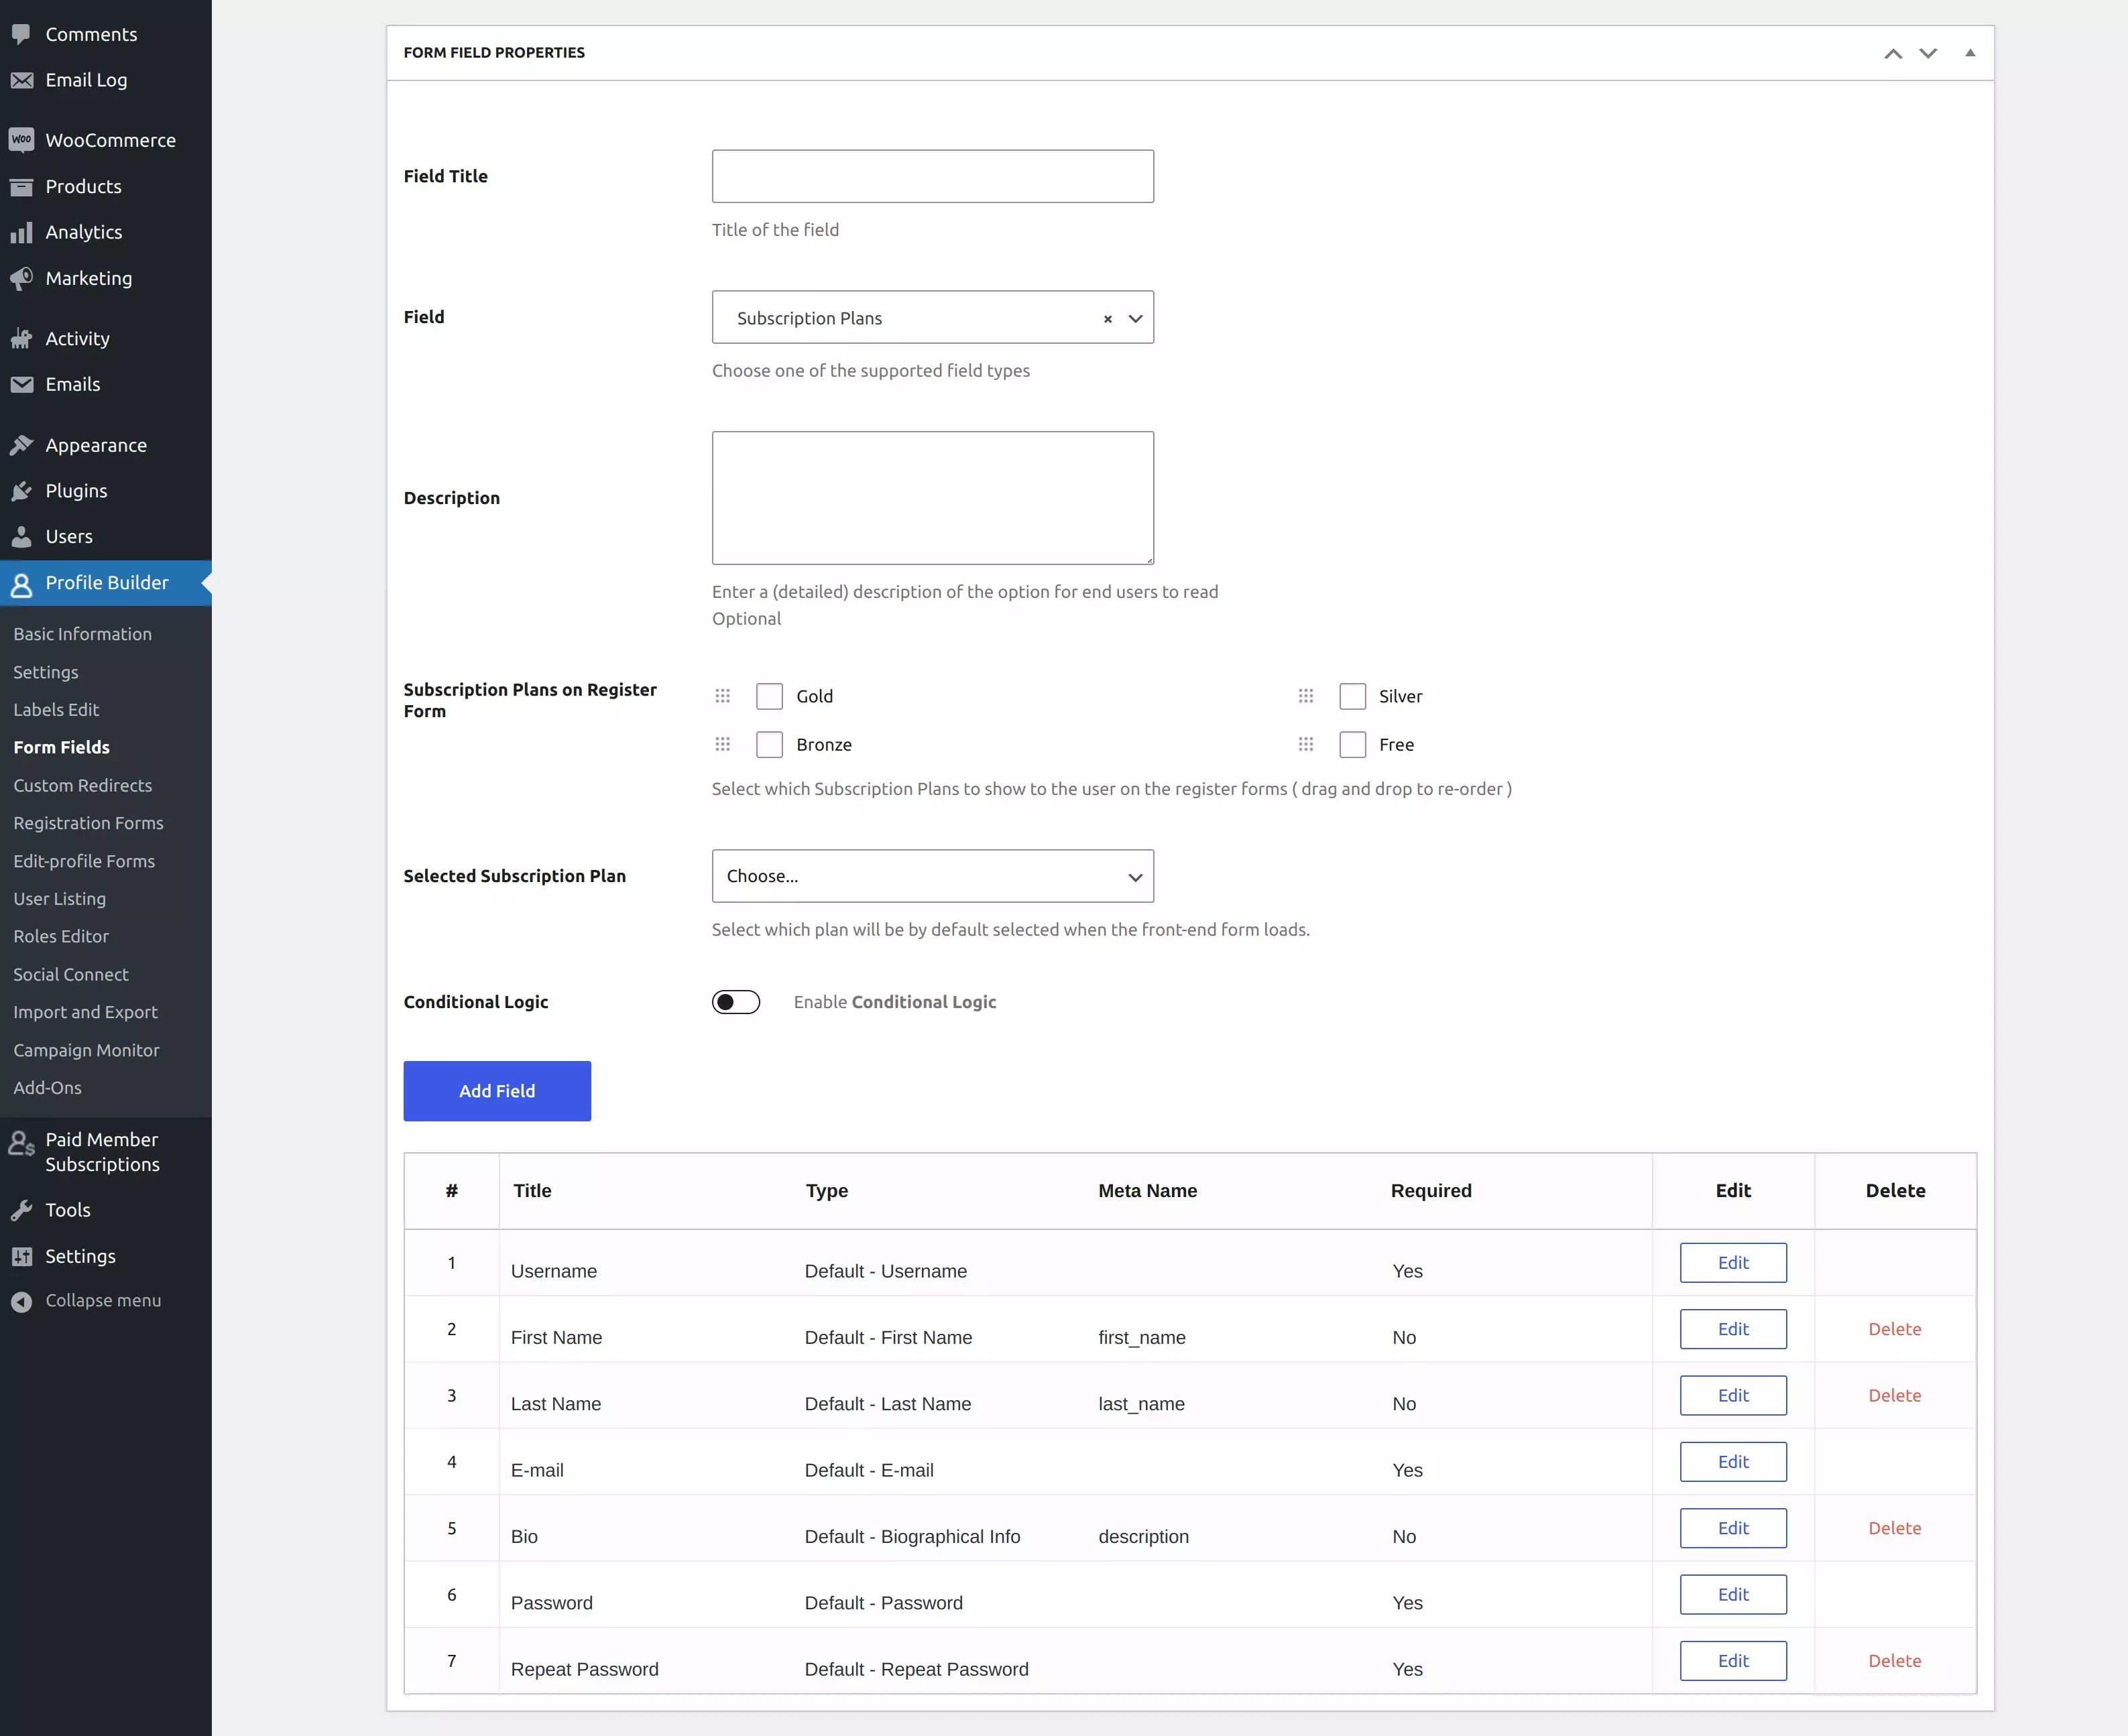The width and height of the screenshot is (2128, 1736).
Task: Click the Collapse menu arrow icon
Action: [x=21, y=1301]
